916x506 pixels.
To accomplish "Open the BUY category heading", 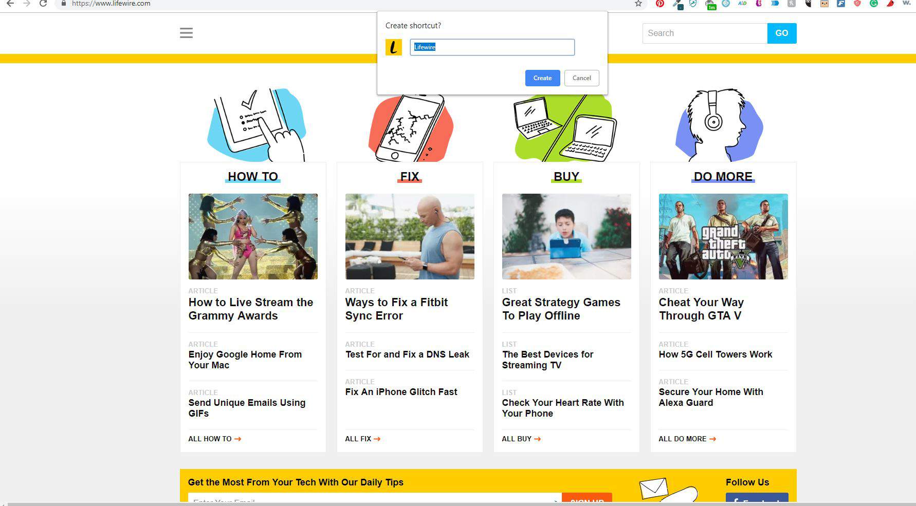I will point(566,177).
